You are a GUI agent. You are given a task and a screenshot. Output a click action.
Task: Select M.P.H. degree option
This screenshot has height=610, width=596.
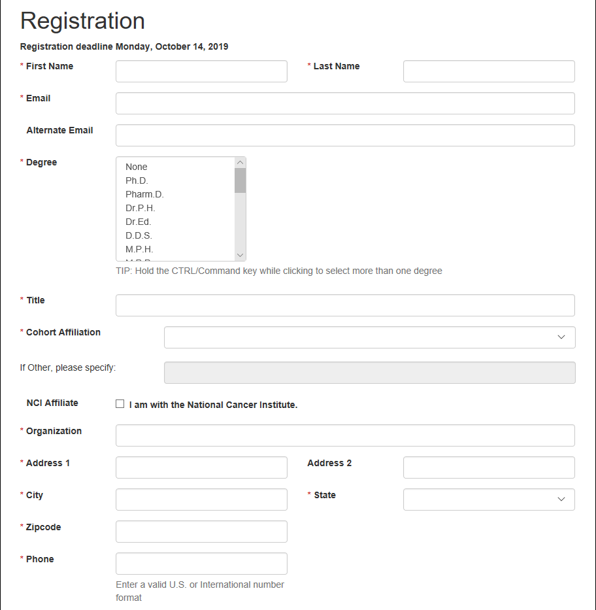tap(139, 249)
